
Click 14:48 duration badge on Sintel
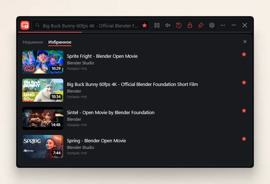[56, 125]
